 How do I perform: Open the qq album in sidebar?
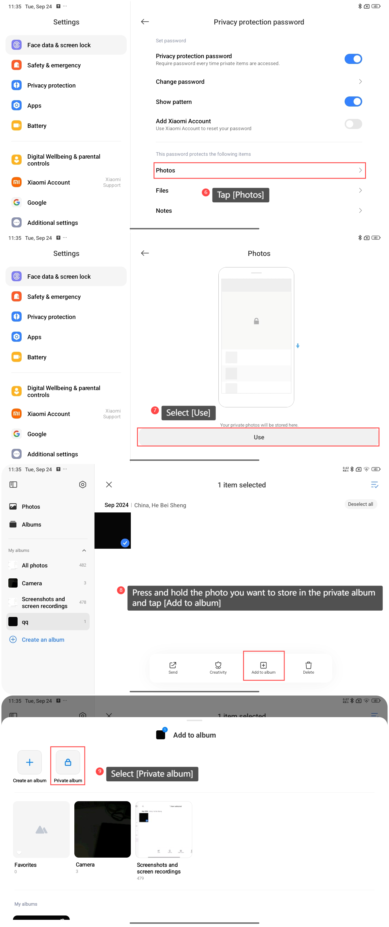(48, 622)
